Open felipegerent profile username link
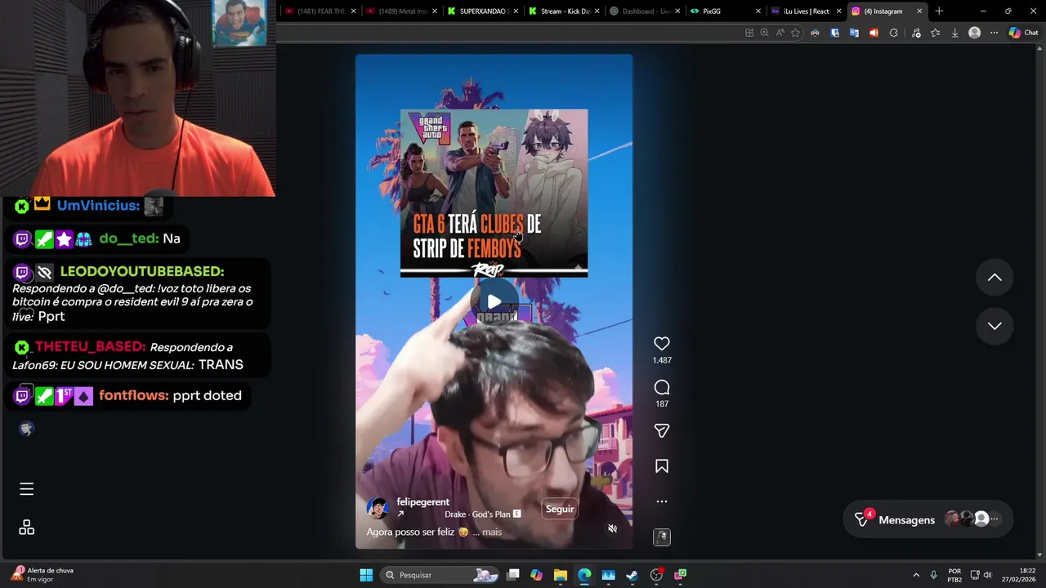1046x588 pixels. (422, 501)
